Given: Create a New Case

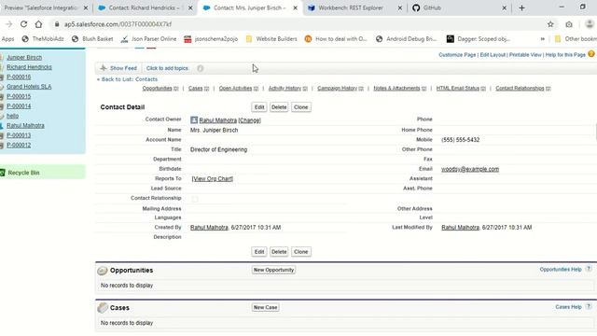Looking at the screenshot, I should tap(265, 307).
